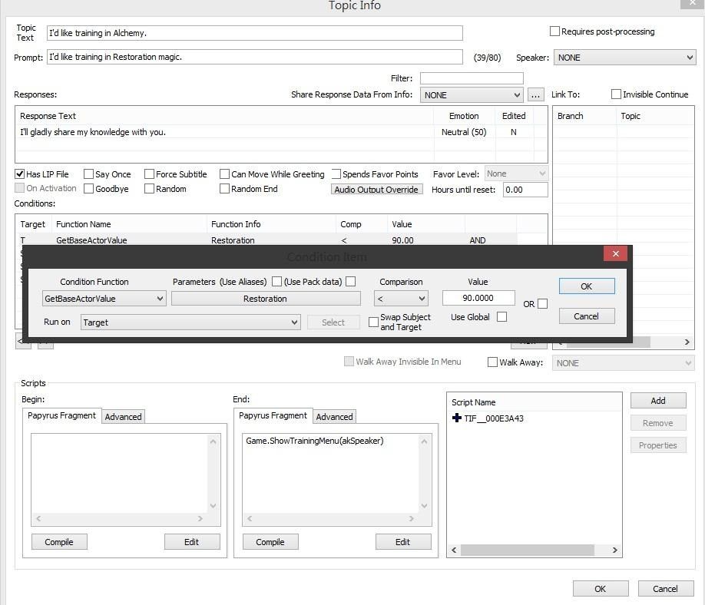The image size is (705, 605).
Task: Click the Audio Output Override button
Action: [x=377, y=189]
